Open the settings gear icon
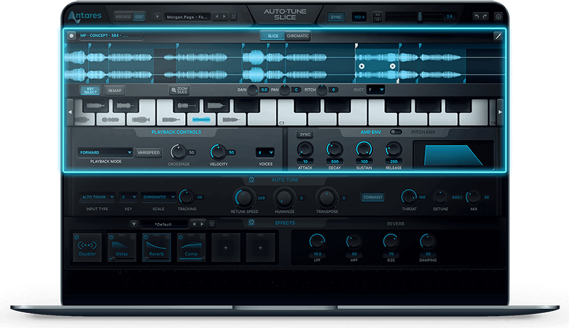The image size is (569, 328). tap(499, 16)
